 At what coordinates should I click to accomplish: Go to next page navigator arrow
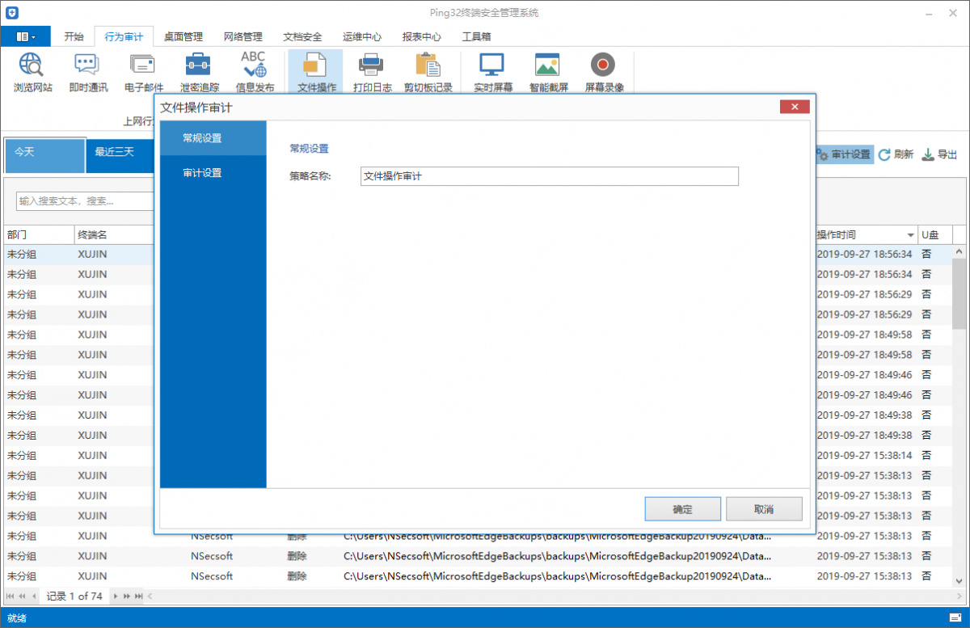click(127, 596)
